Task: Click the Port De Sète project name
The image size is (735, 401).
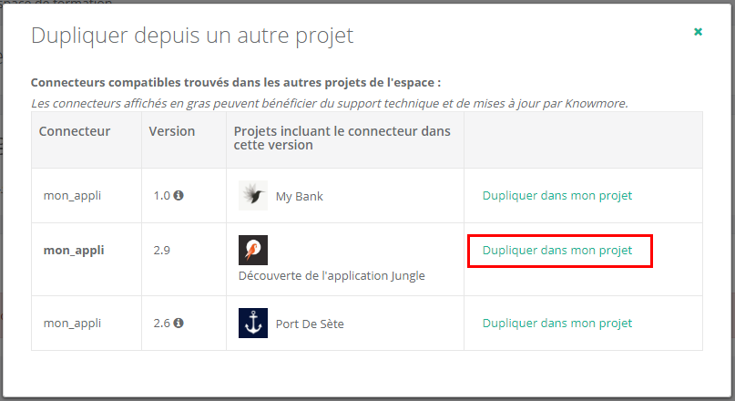Action: [310, 324]
